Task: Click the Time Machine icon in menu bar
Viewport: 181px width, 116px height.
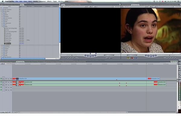Action: click(x=154, y=2)
